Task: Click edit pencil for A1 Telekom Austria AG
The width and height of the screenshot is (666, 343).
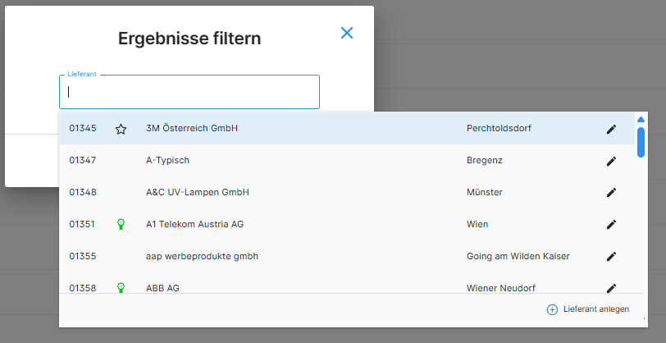Action: [x=611, y=224]
